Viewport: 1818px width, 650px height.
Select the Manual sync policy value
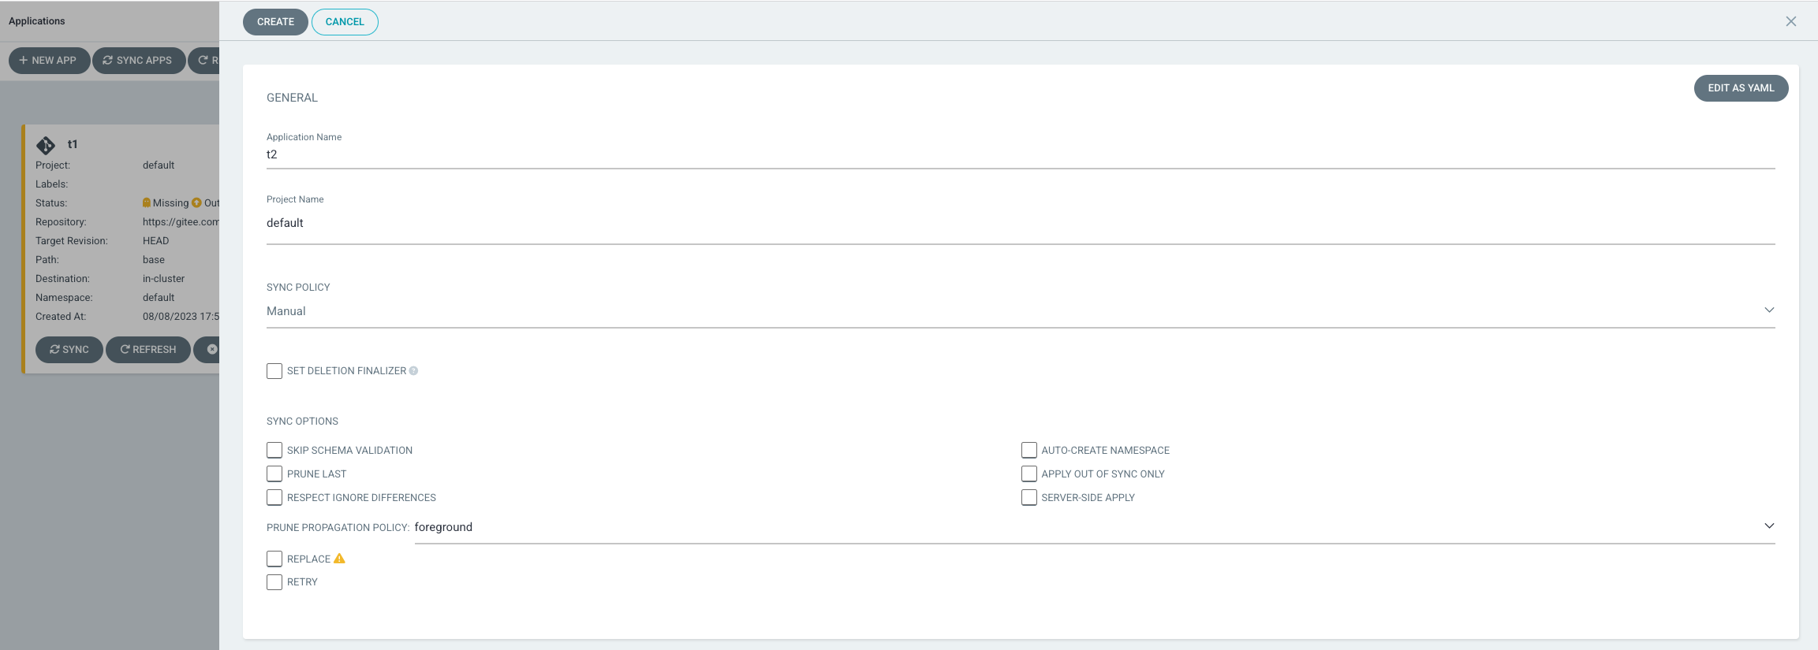tap(286, 311)
